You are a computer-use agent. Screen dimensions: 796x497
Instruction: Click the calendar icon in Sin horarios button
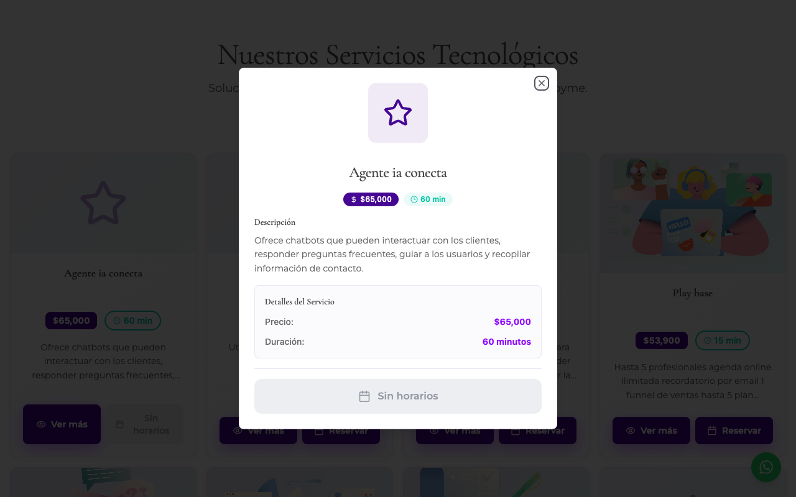364,396
